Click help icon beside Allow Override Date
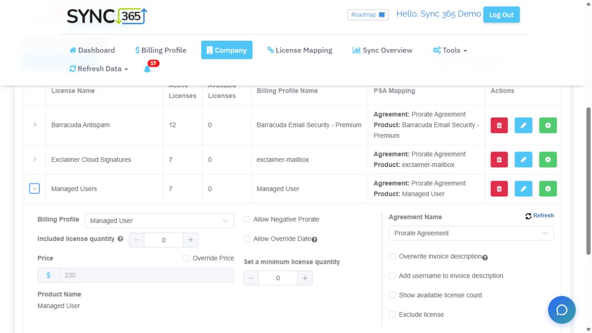This screenshot has width=592, height=333. coord(314,239)
